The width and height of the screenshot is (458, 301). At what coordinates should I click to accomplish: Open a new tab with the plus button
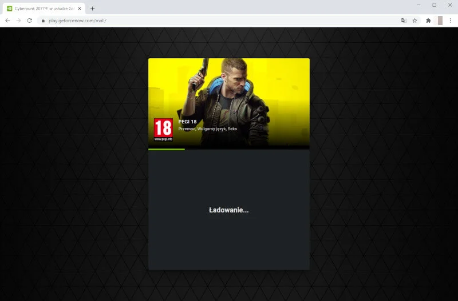click(x=92, y=9)
